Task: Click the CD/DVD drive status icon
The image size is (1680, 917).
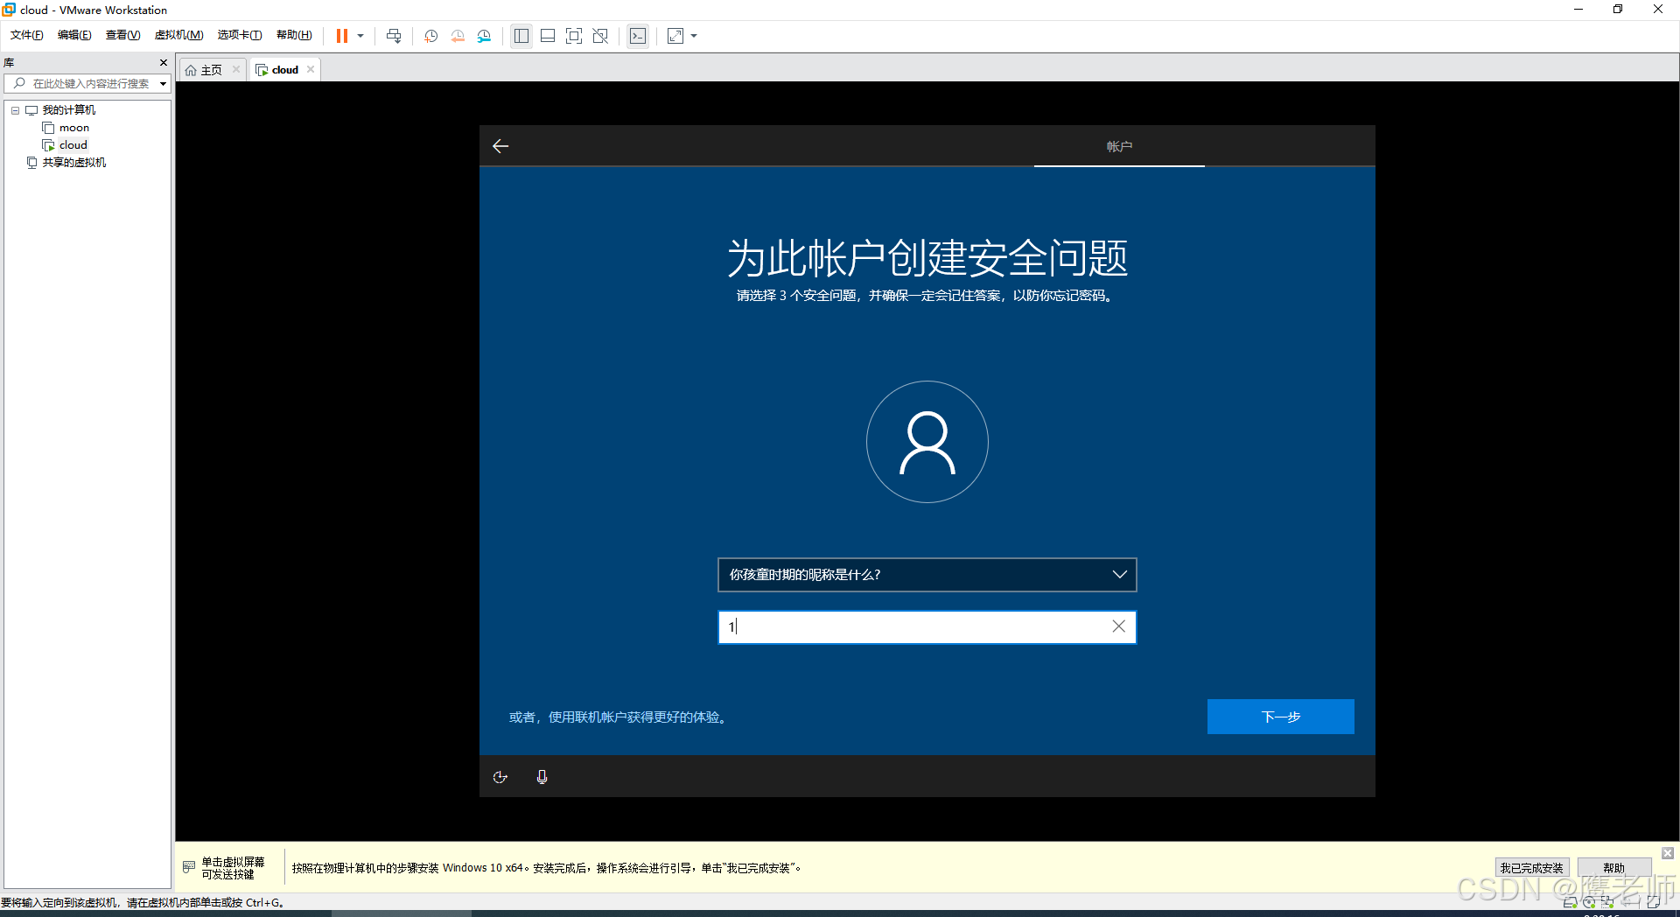Action: [x=1589, y=902]
